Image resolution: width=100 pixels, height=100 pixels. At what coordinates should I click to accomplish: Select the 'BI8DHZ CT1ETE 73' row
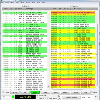(73, 87)
